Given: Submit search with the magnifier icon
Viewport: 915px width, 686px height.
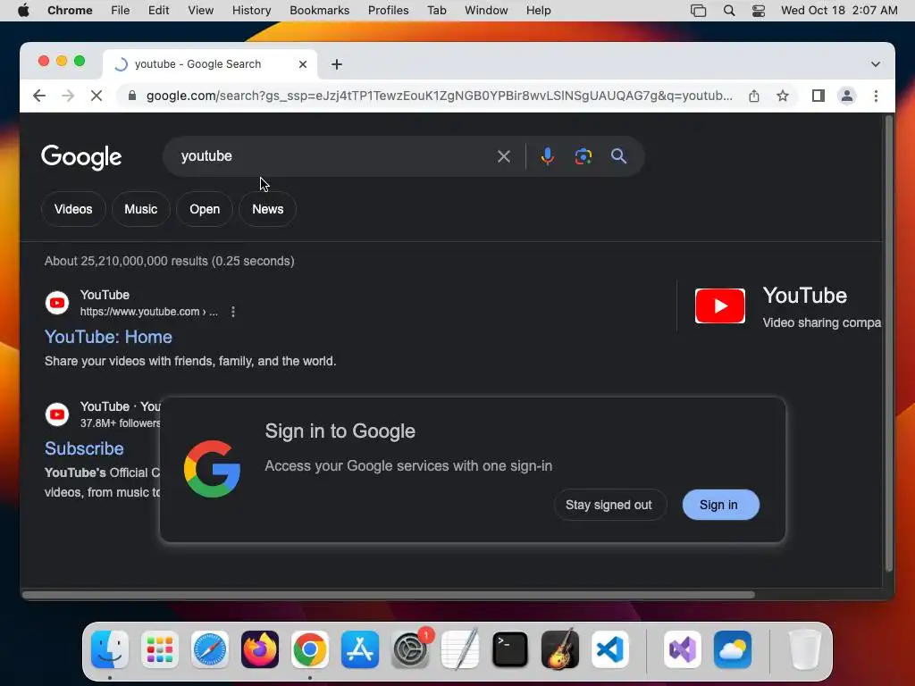Looking at the screenshot, I should pyautogui.click(x=618, y=156).
